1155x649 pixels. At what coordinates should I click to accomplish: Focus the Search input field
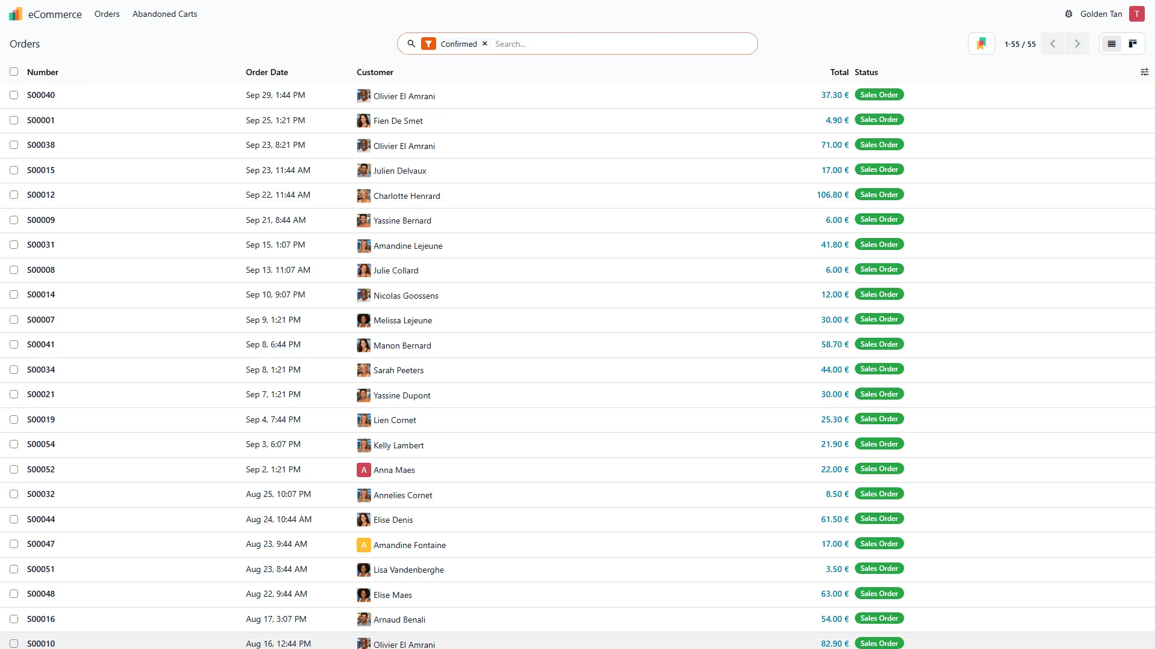click(623, 44)
